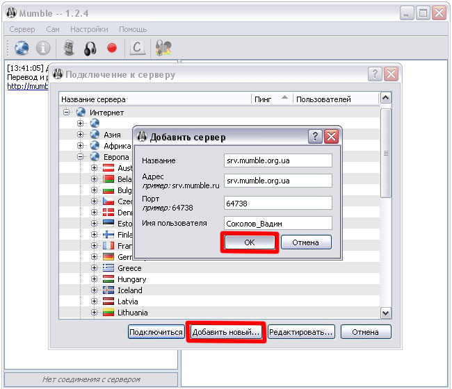Open server information via the info icon
The width and height of the screenshot is (452, 389).
tap(43, 48)
